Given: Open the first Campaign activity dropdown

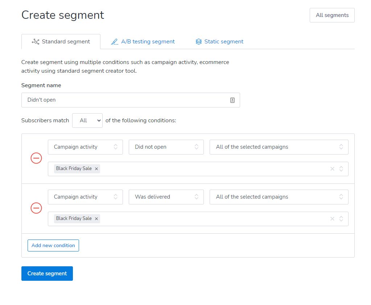Looking at the screenshot, I should pos(85,147).
